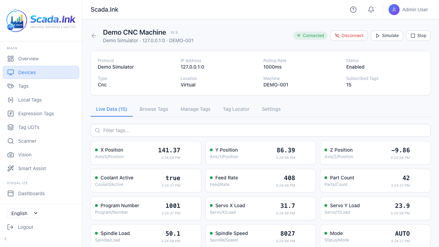Select the Z Position tag card
Image resolution: width=439 pixels, height=247 pixels.
pyautogui.click(x=375, y=153)
